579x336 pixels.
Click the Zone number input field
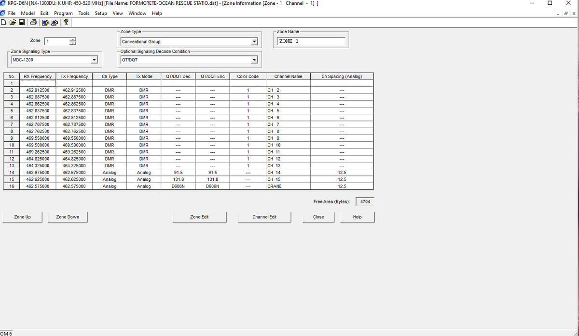[x=57, y=41]
